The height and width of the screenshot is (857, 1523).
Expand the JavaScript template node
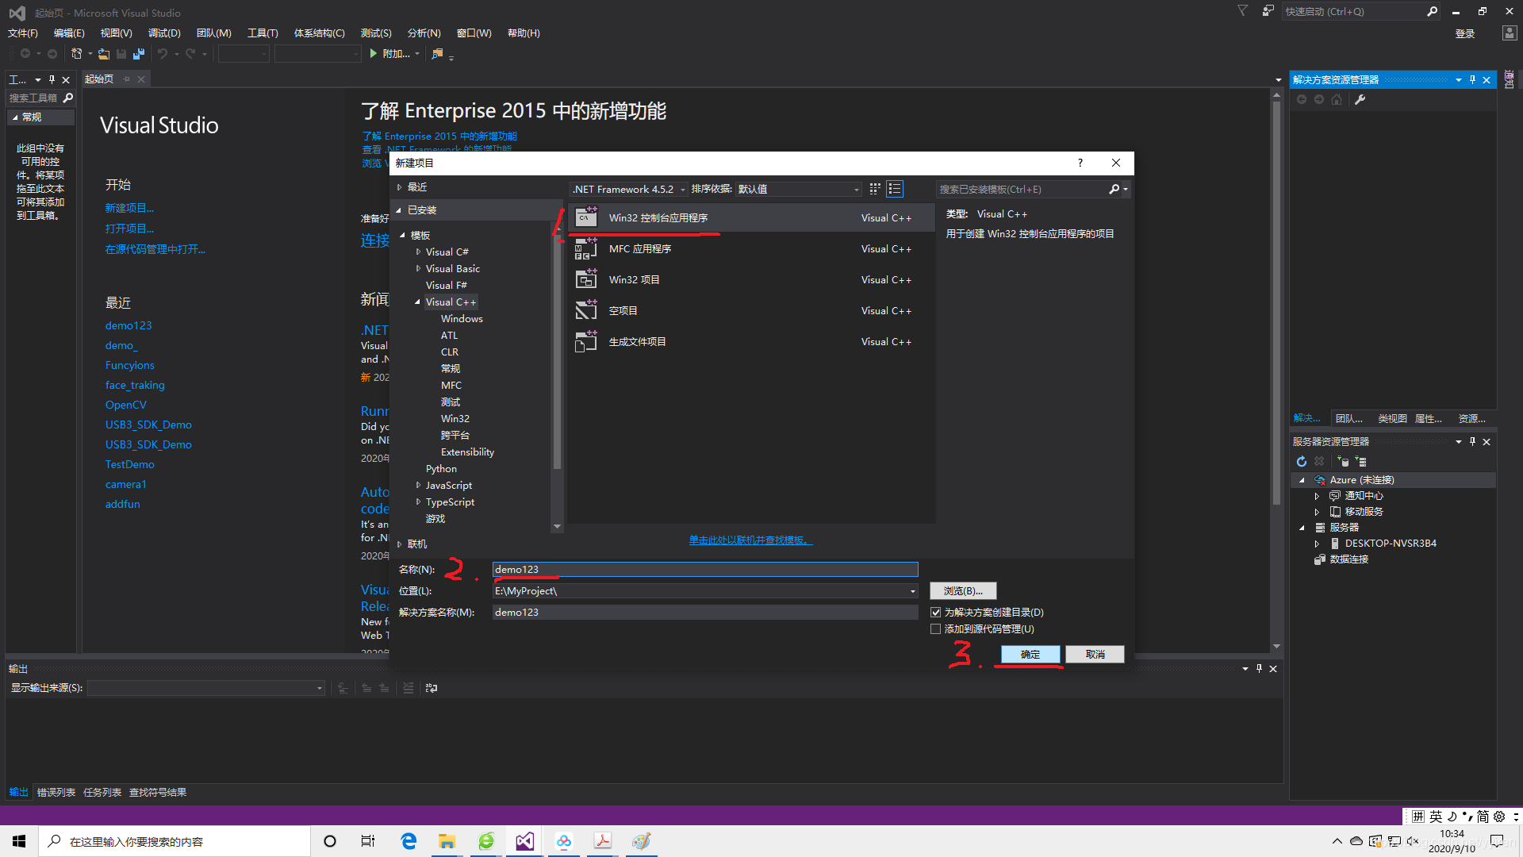(x=419, y=485)
